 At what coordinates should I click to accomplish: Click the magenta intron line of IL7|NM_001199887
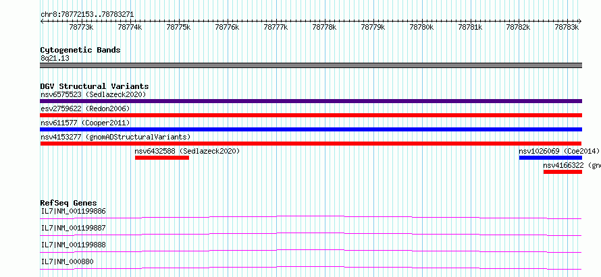tap(311, 233)
